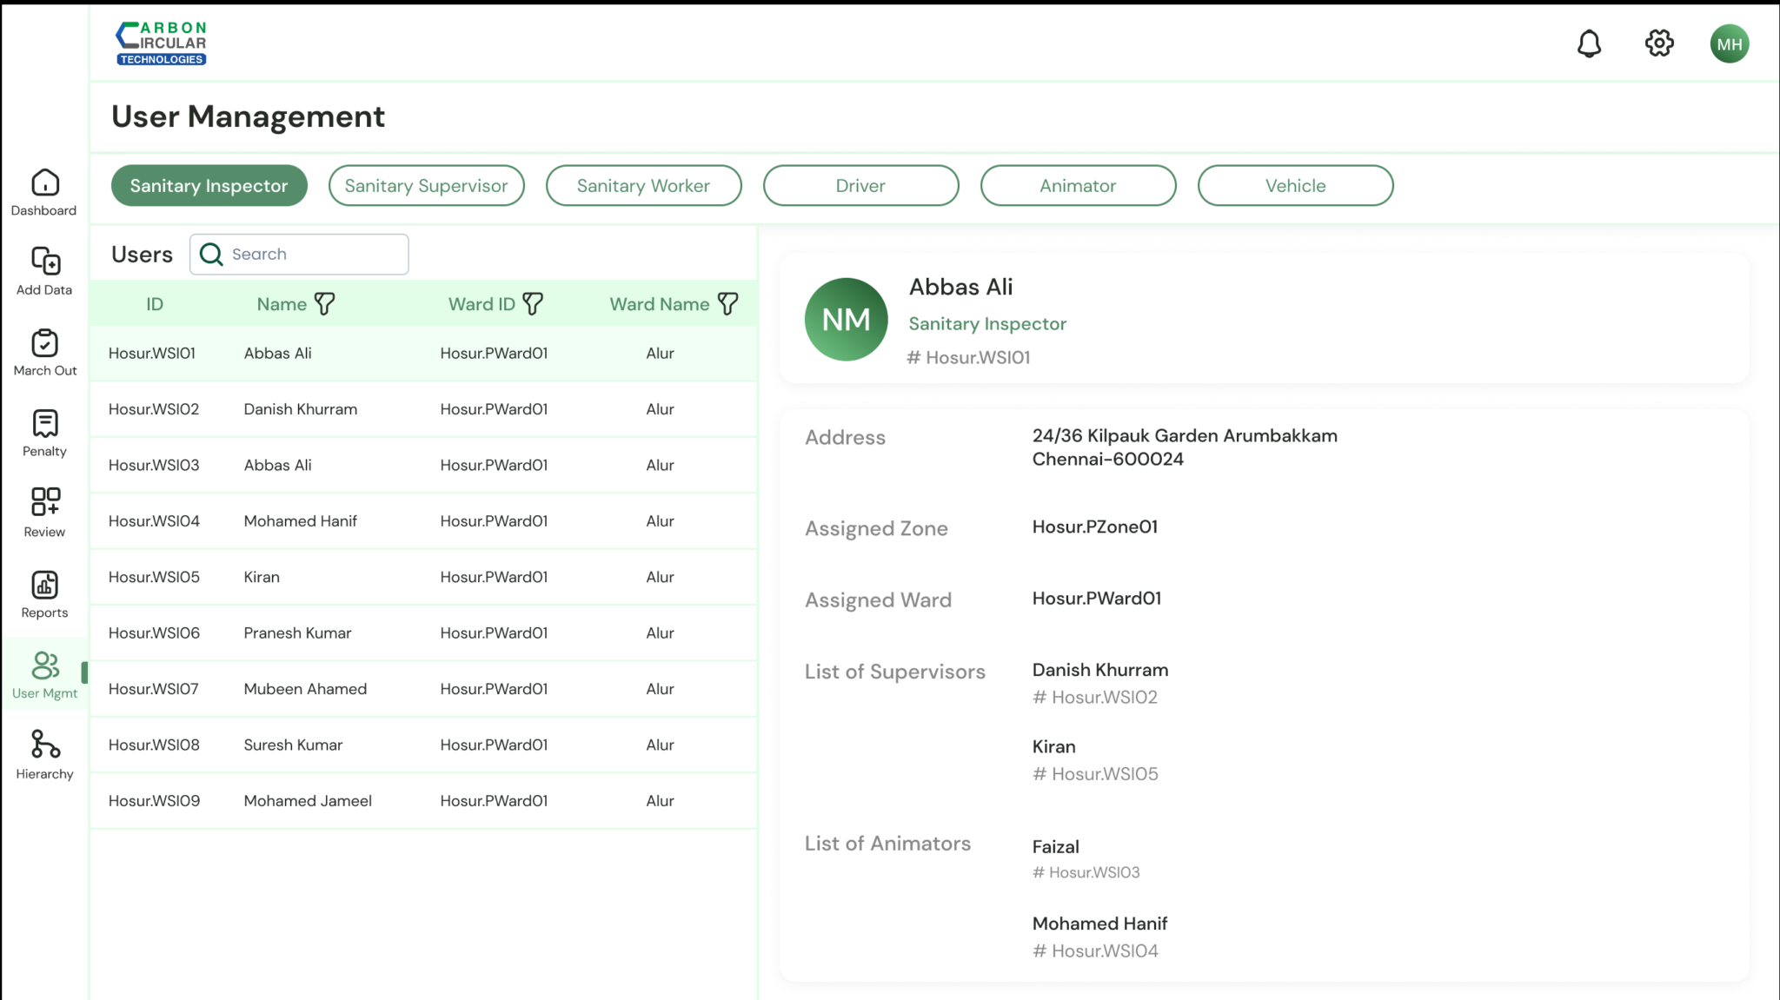Select the Animator role filter
The height and width of the screenshot is (1000, 1780).
click(x=1078, y=185)
